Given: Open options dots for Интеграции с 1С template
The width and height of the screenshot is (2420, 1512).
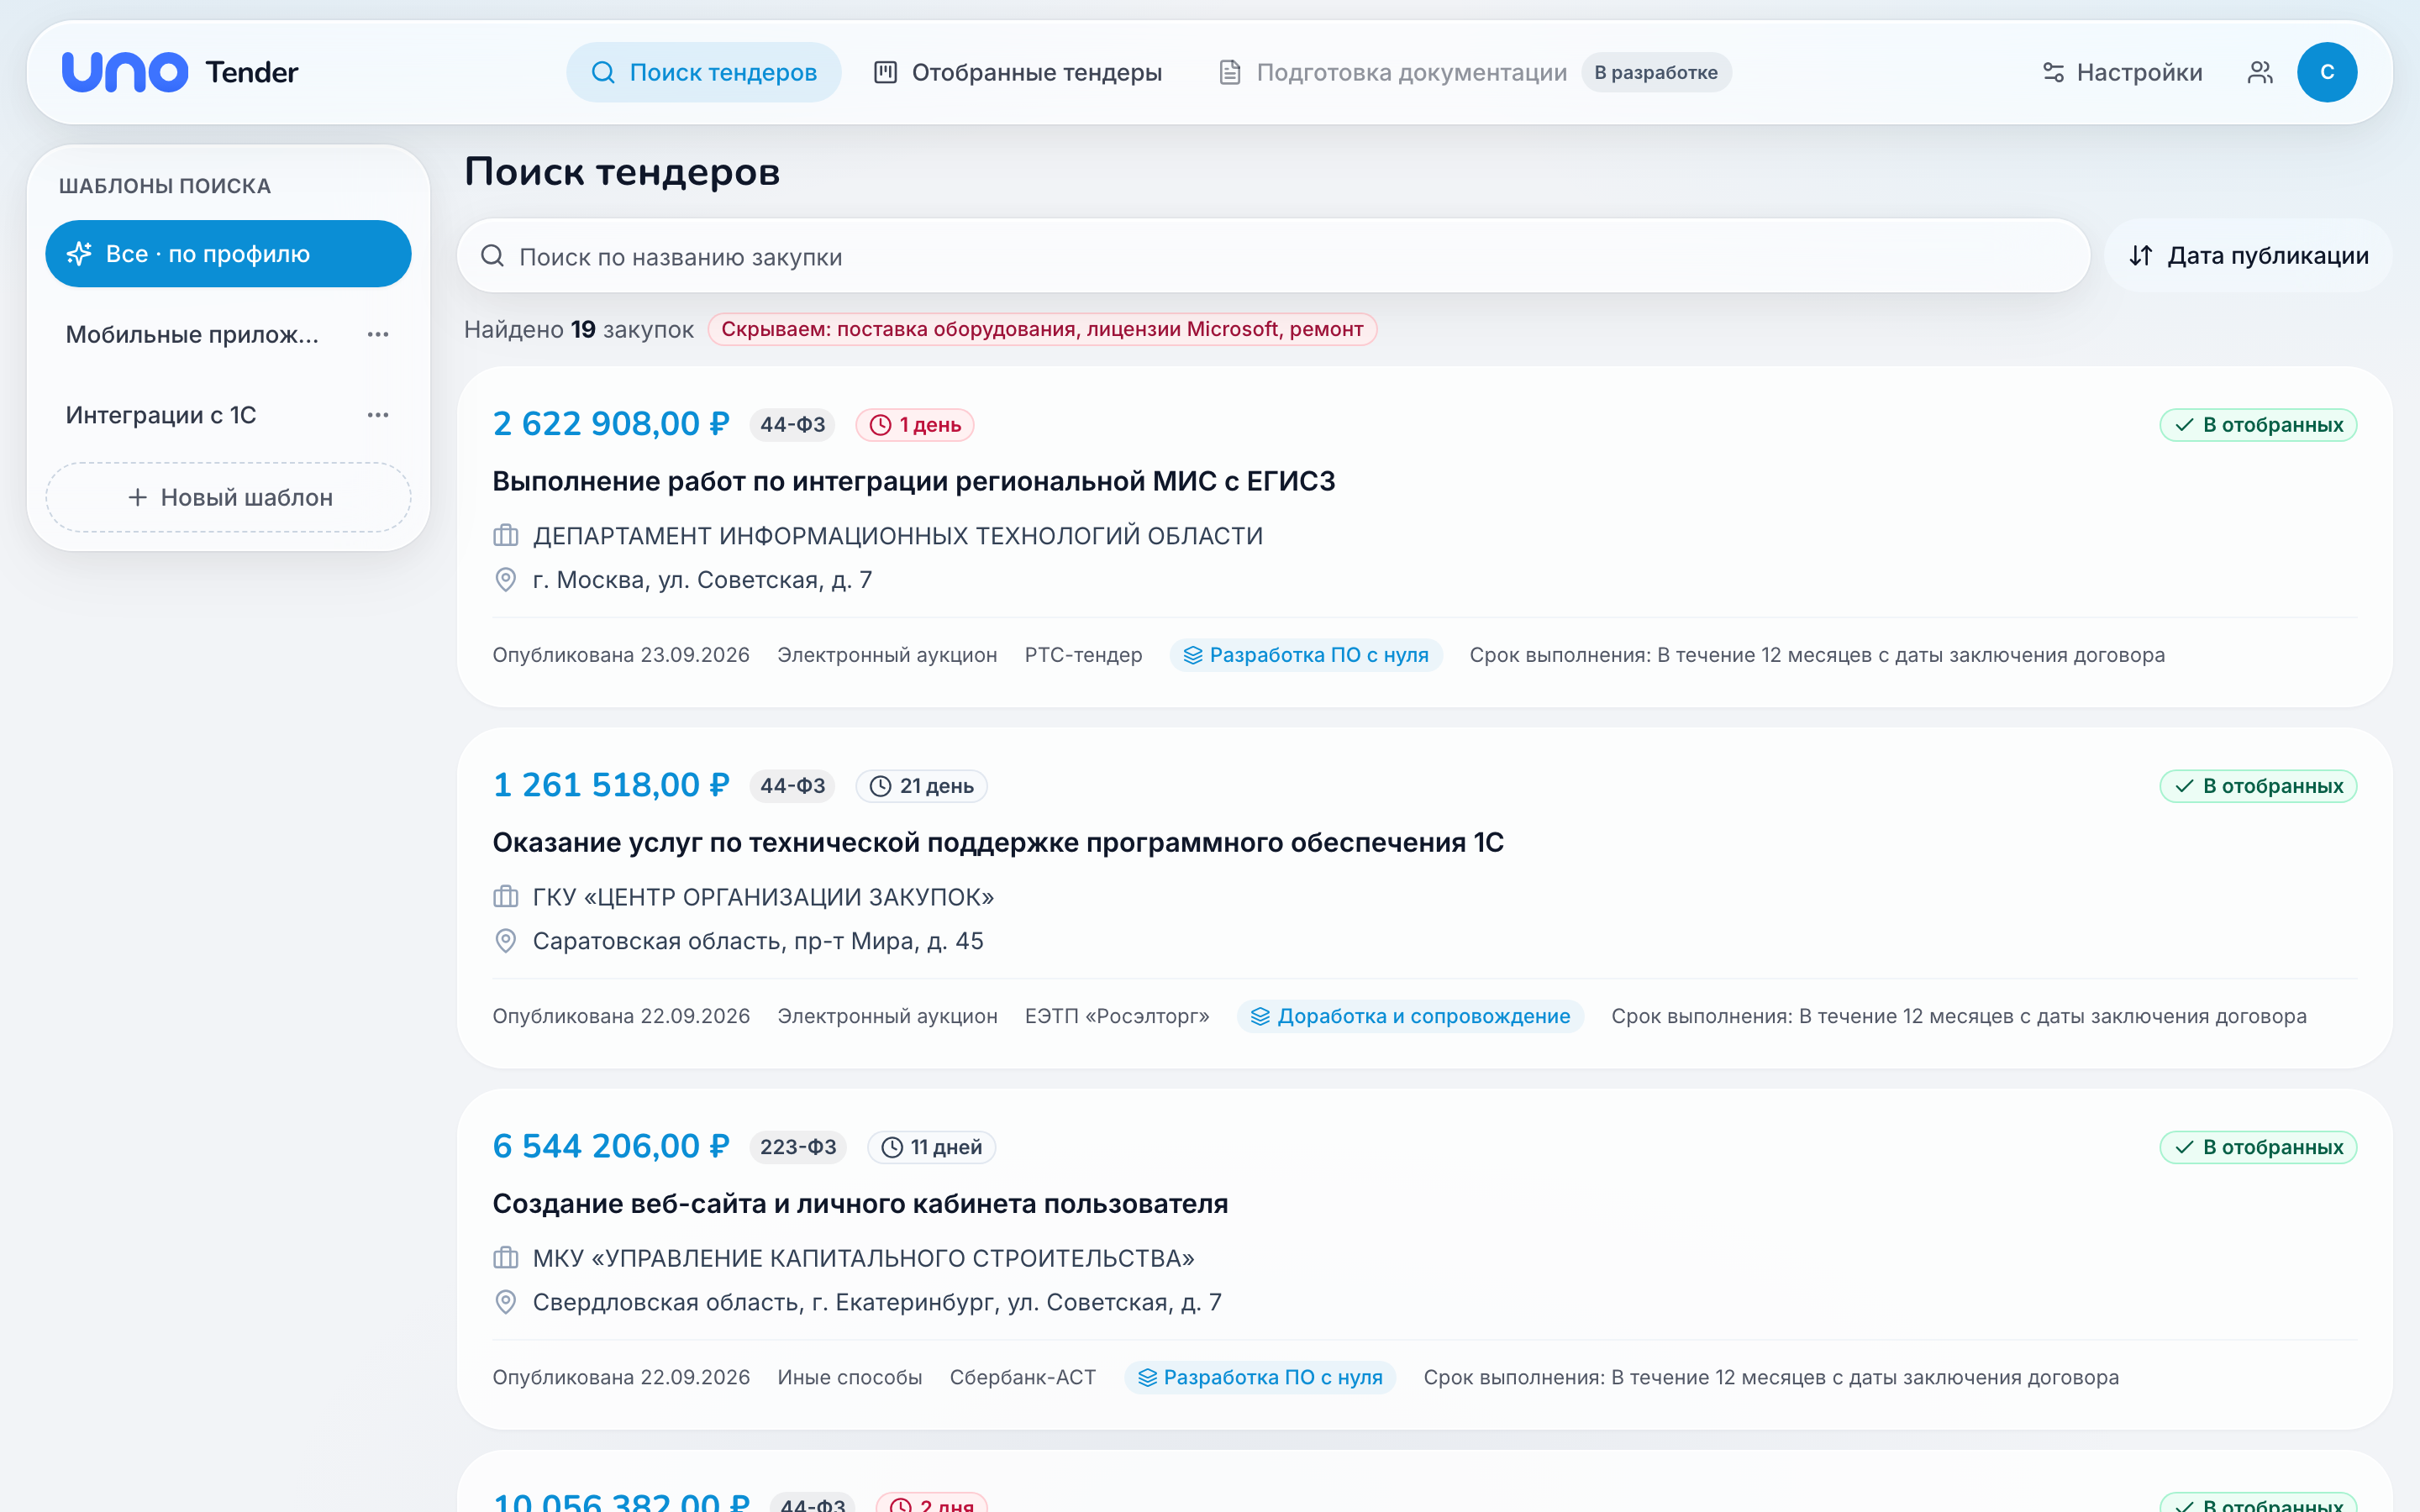Looking at the screenshot, I should (378, 415).
